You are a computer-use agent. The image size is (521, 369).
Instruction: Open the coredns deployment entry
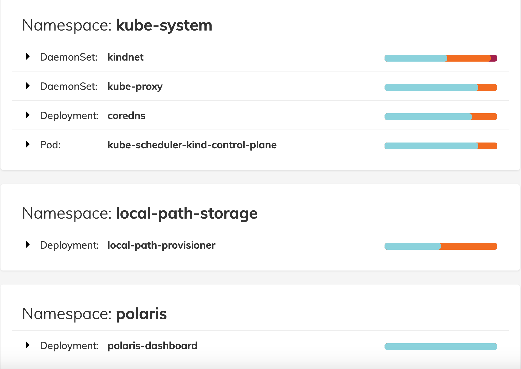tap(126, 116)
